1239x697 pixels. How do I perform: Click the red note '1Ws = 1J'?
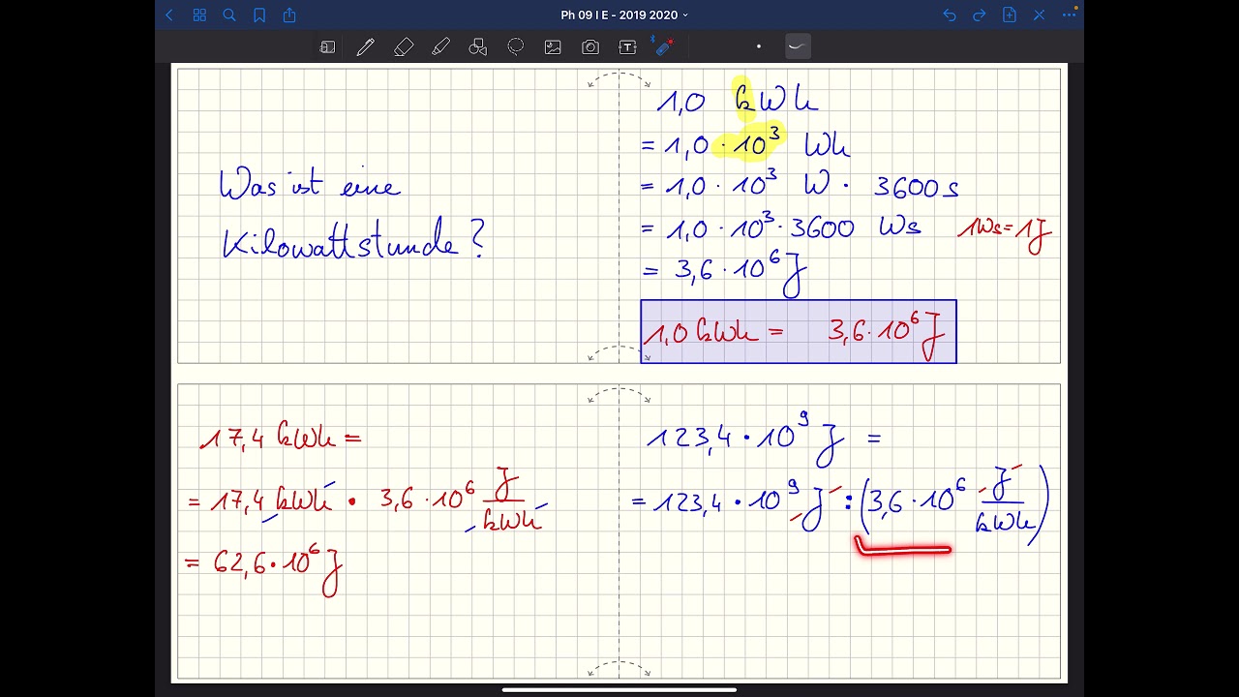(x=1005, y=232)
